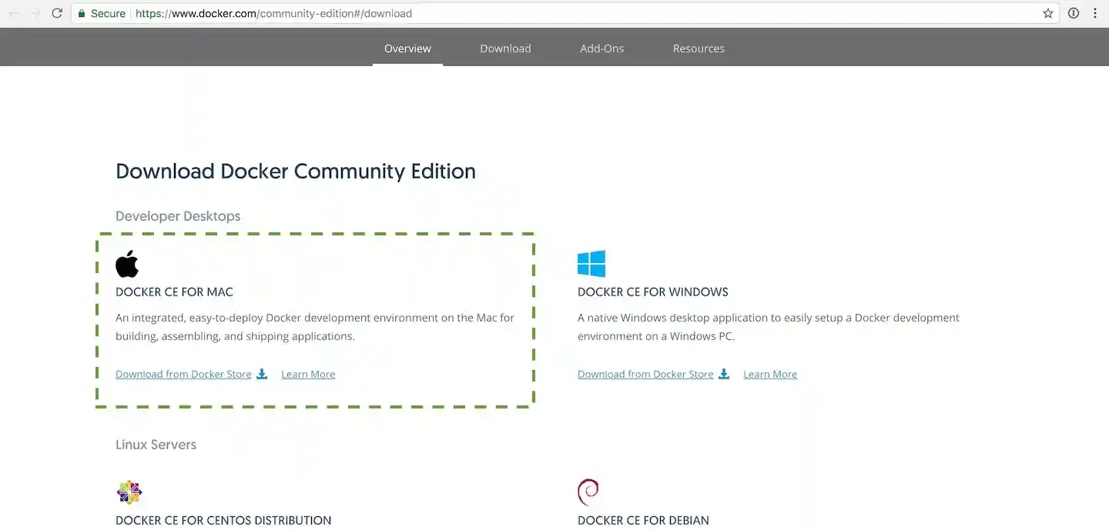Open the Add-Ons section

click(x=601, y=48)
